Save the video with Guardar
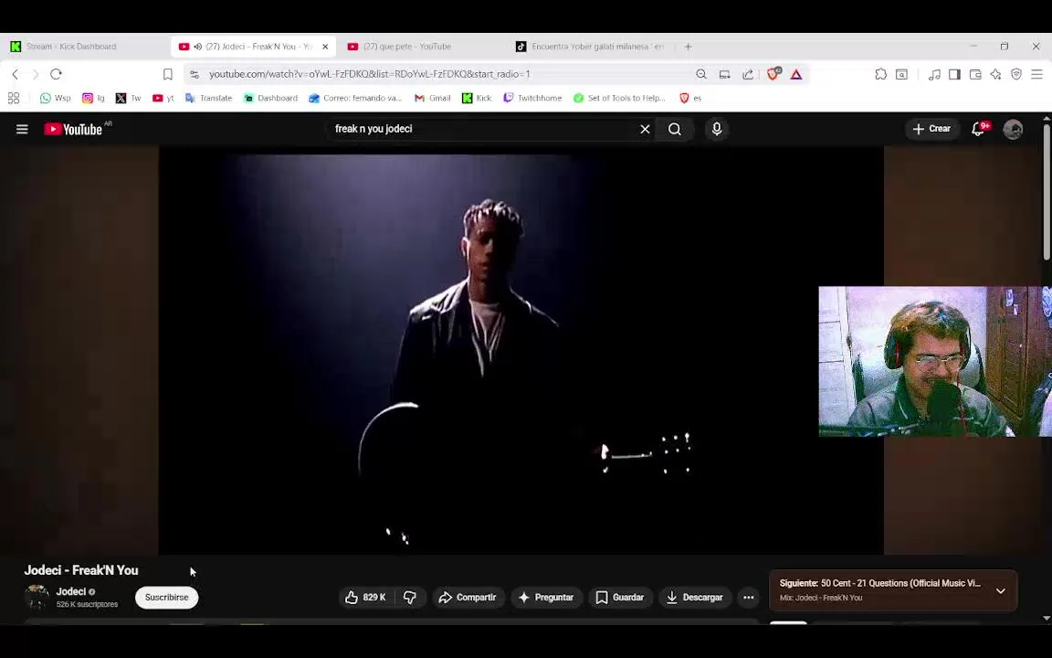 620,598
